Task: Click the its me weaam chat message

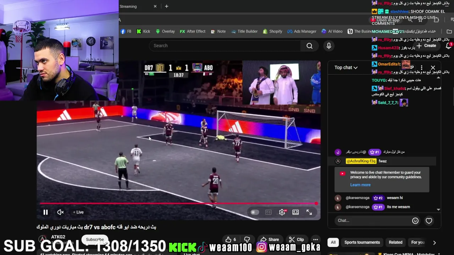Action: pos(398,207)
